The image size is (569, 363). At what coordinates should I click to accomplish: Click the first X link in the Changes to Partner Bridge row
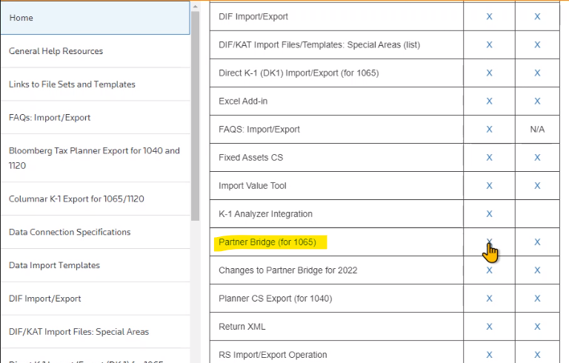(x=489, y=270)
